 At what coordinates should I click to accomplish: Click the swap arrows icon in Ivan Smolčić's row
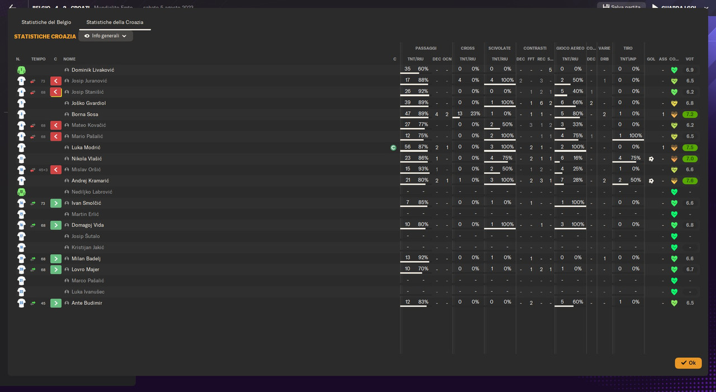[x=32, y=203]
